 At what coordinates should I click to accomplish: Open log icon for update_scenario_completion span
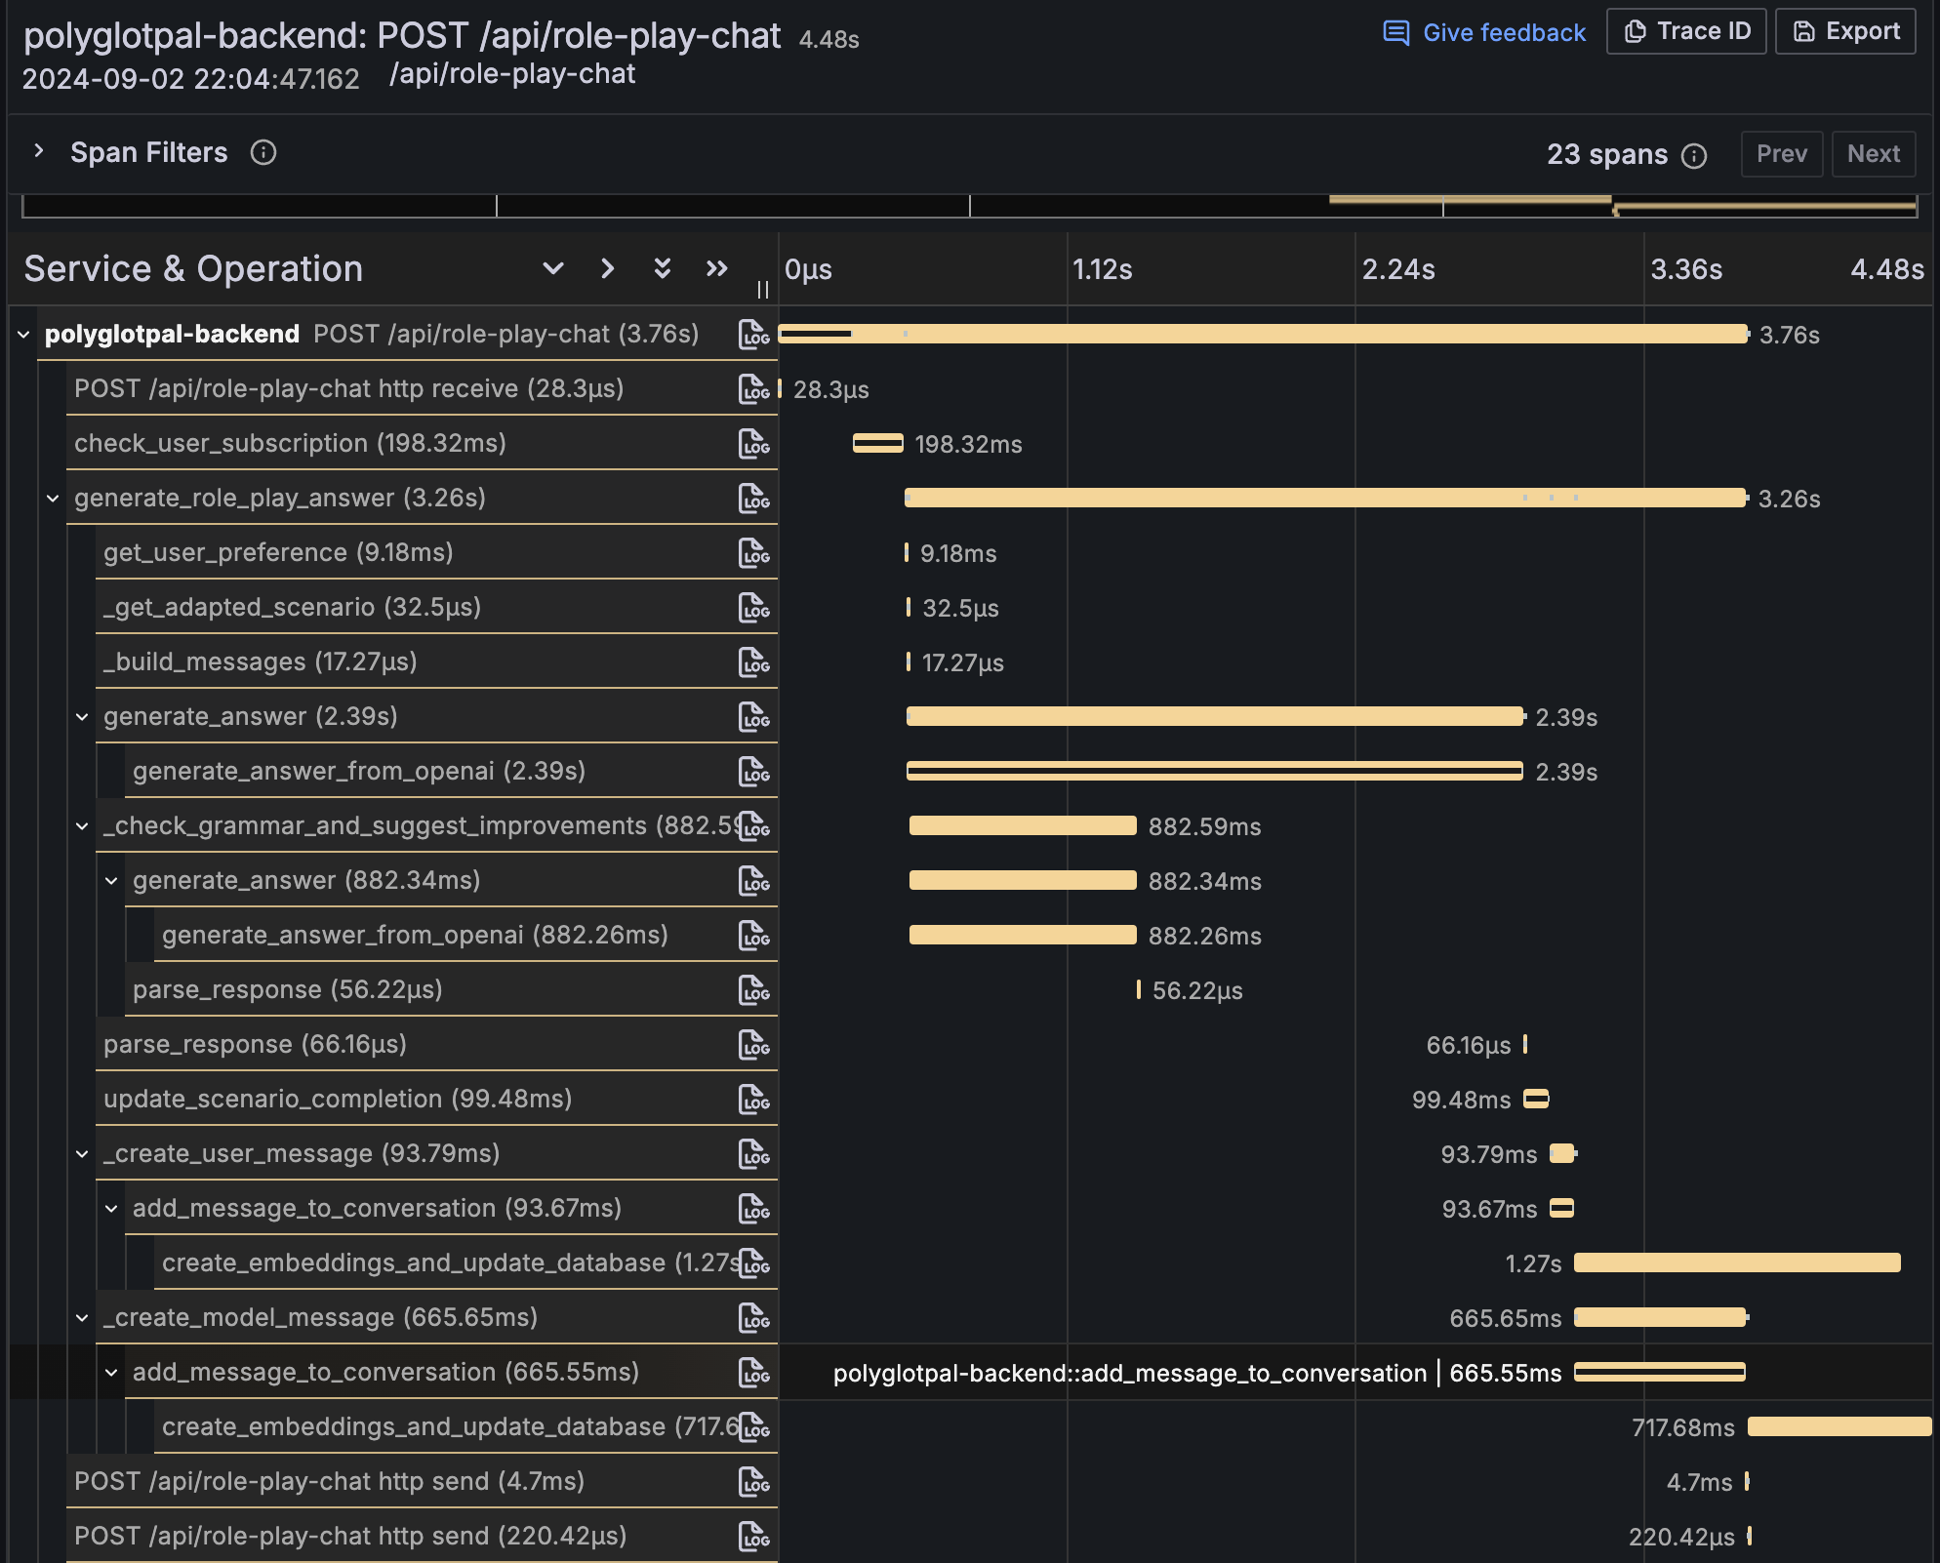[753, 1100]
